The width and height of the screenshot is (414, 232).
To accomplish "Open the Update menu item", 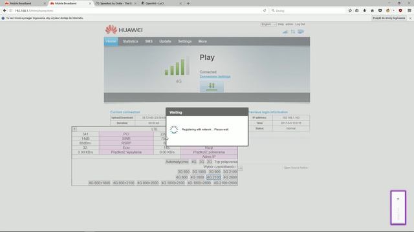I will [165, 41].
